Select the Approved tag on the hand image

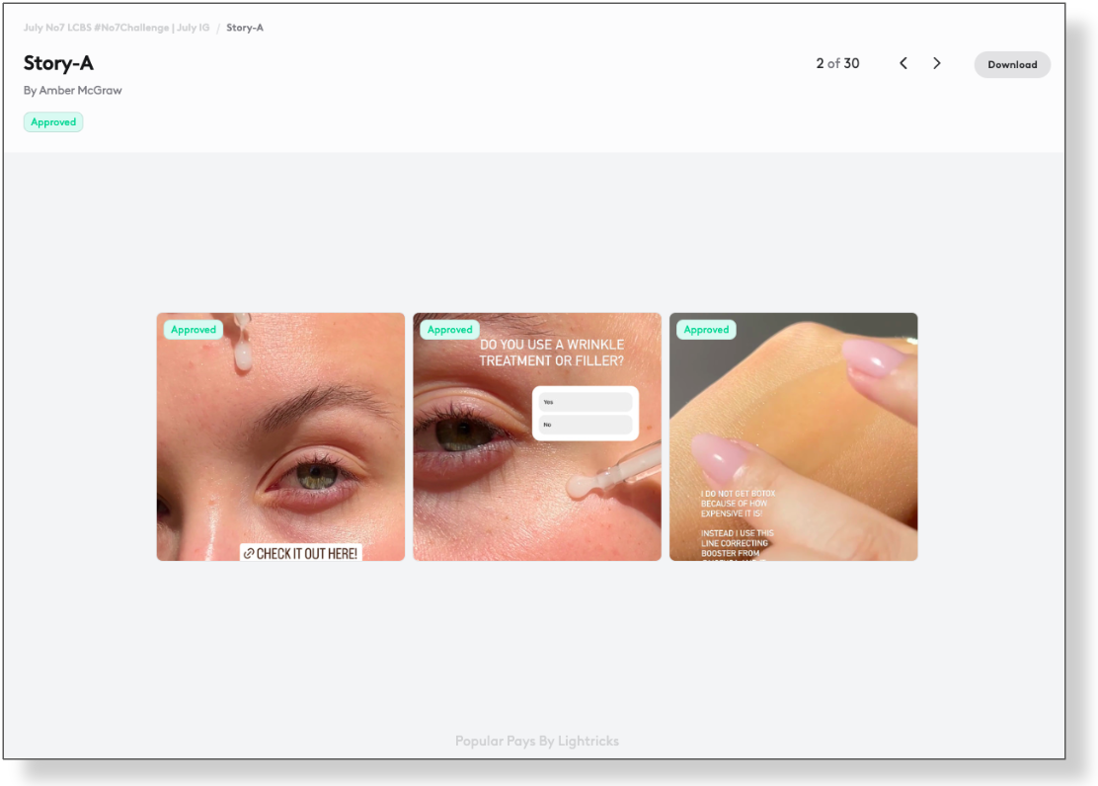point(706,330)
